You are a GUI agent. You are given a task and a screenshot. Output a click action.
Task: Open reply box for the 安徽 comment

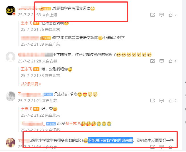coord(162,61)
